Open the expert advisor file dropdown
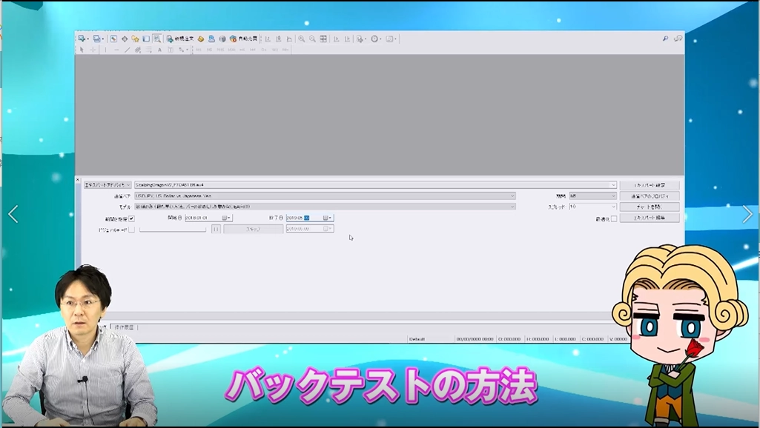Viewport: 760px width, 428px height. pyautogui.click(x=613, y=185)
